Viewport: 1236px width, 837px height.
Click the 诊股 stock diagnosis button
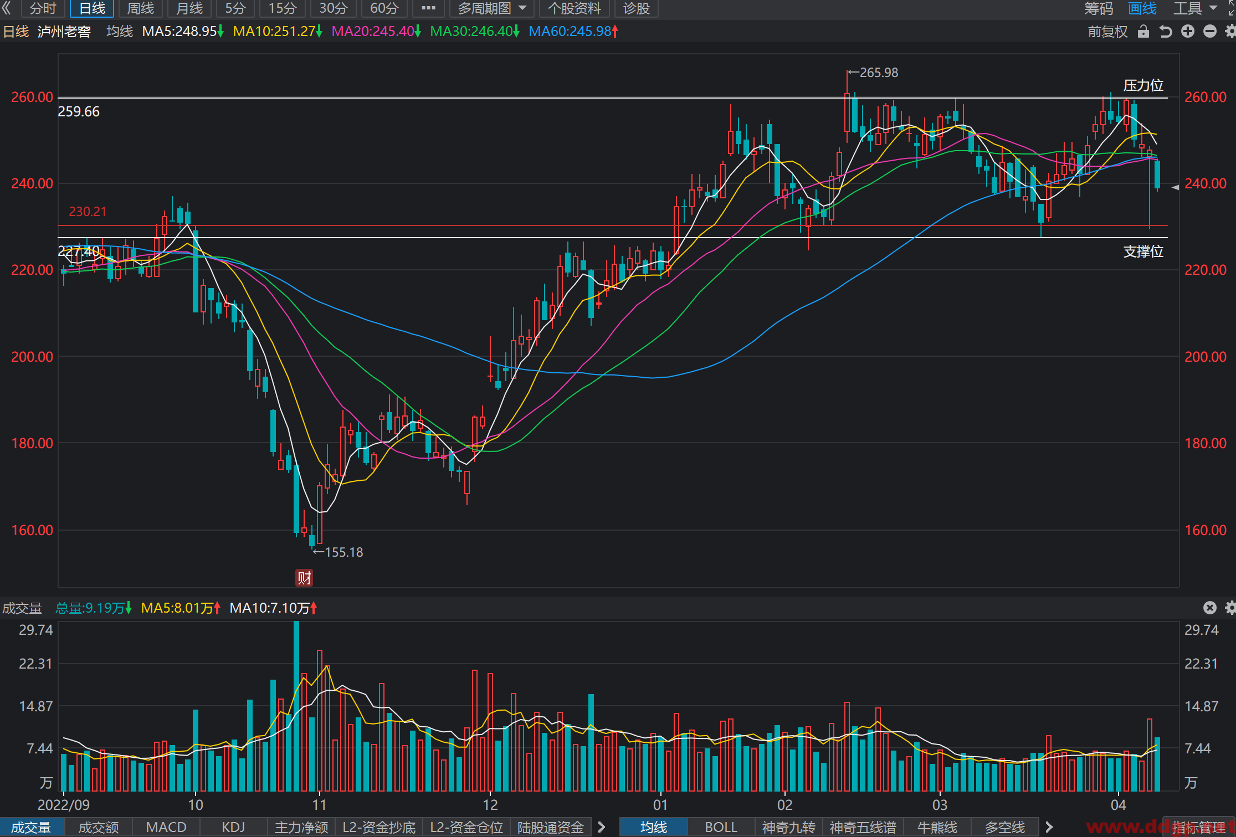(636, 8)
